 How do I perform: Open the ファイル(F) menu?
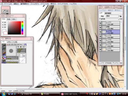pyautogui.click(x=8, y=4)
